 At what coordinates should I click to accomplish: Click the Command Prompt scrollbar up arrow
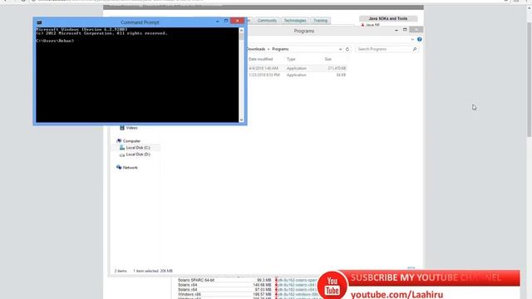coord(241,31)
